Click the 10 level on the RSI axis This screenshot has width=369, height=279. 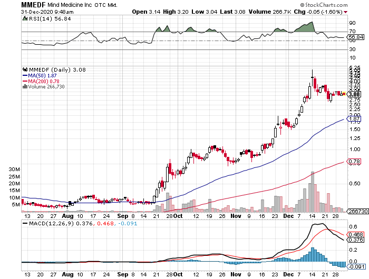click(352, 58)
